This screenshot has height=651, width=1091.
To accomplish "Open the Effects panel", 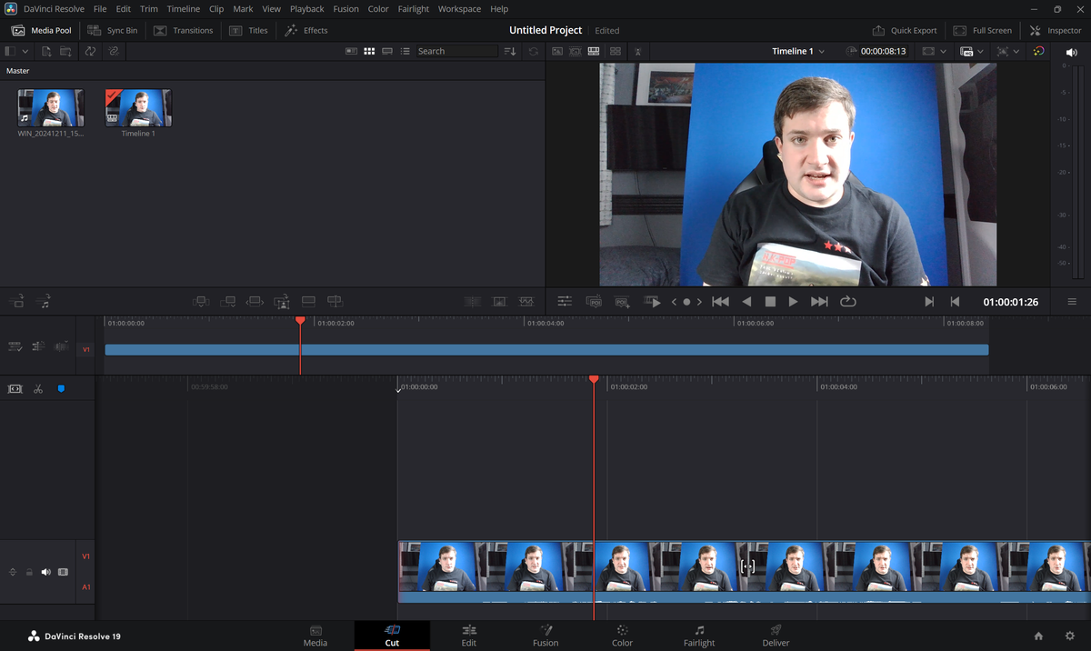I will pyautogui.click(x=306, y=29).
